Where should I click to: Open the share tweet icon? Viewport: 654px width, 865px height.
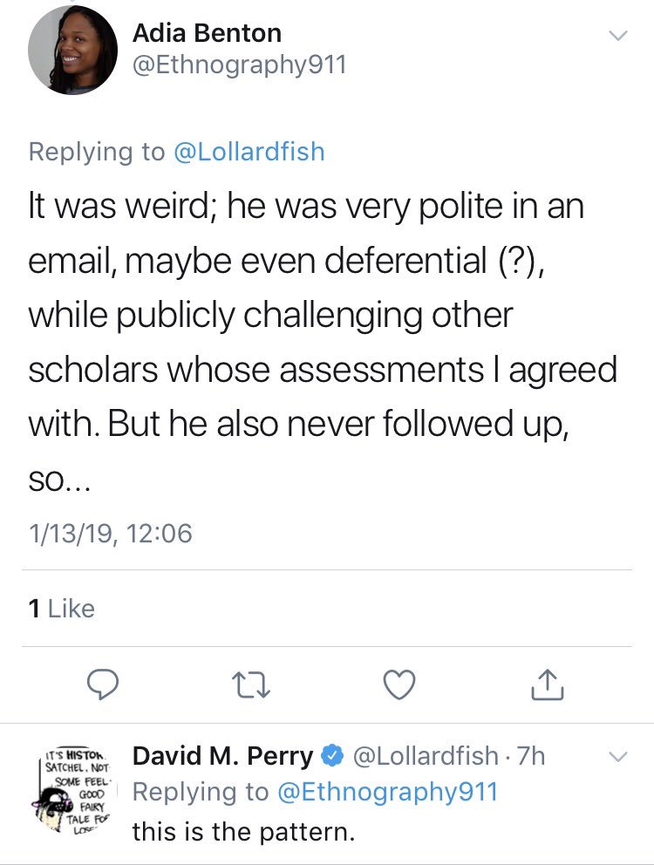[x=547, y=685]
